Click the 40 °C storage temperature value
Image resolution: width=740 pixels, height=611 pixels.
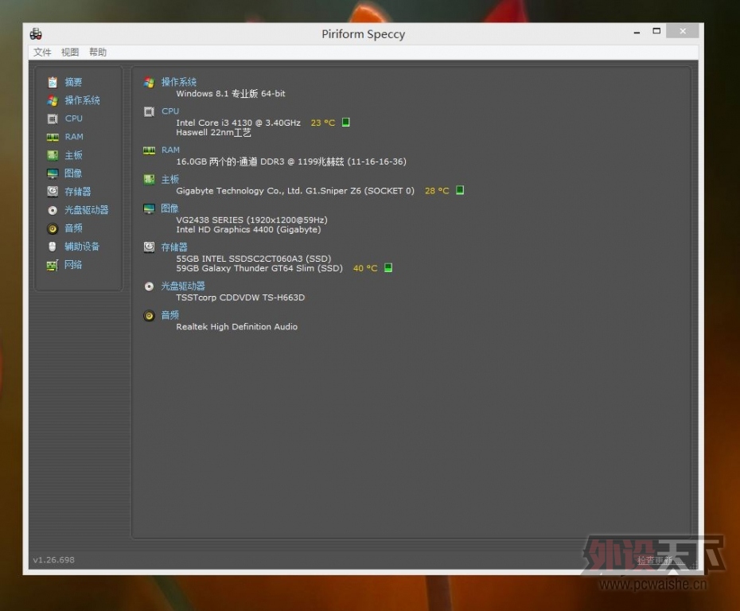pyautogui.click(x=365, y=268)
